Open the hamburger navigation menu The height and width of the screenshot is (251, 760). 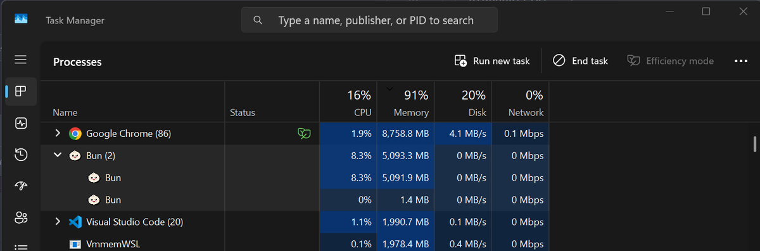(20, 60)
